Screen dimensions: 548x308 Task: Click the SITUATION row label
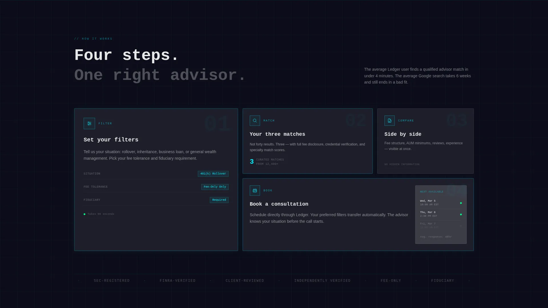tap(92, 174)
